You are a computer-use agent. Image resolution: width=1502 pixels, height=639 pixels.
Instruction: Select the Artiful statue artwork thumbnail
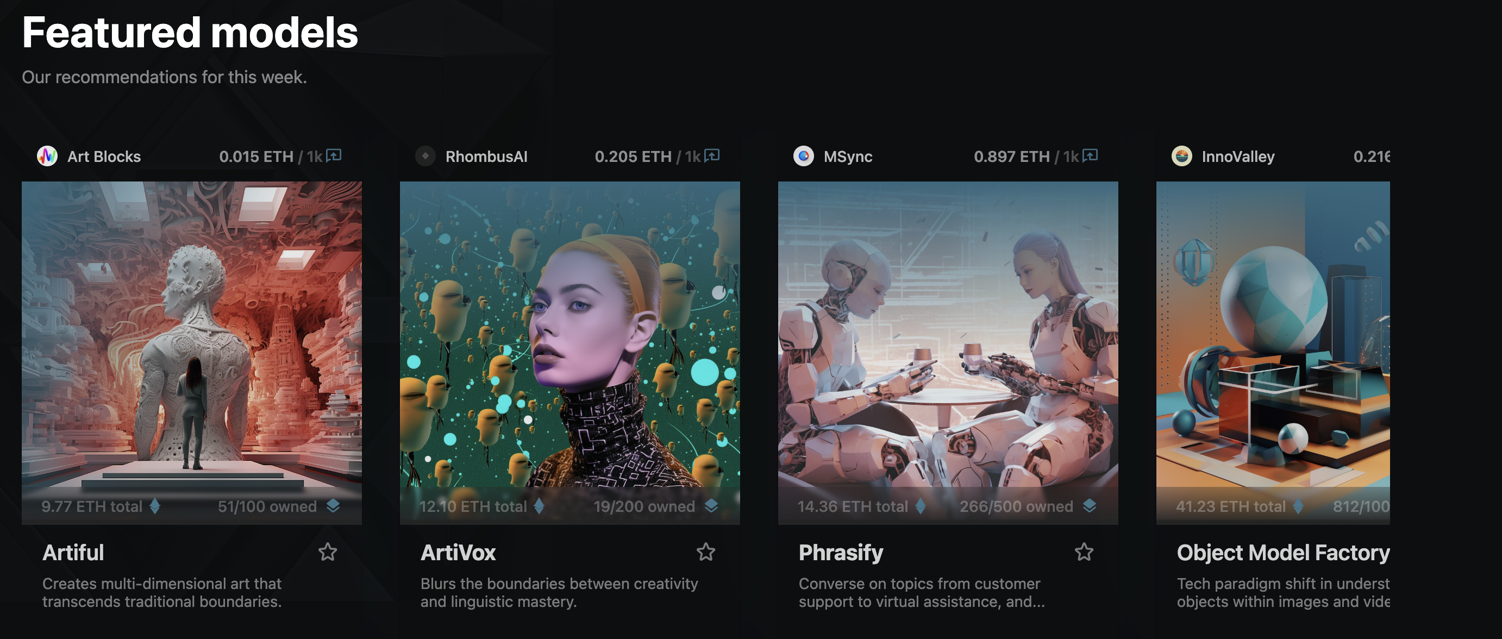coord(192,353)
